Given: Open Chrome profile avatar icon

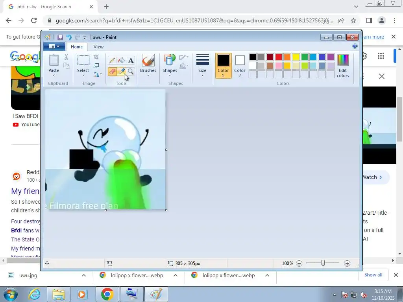Looking at the screenshot, I should click(382, 20).
